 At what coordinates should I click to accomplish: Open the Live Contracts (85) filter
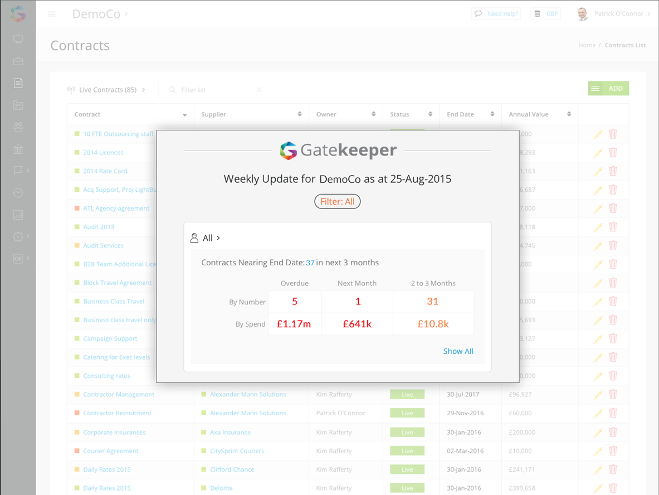[106, 90]
